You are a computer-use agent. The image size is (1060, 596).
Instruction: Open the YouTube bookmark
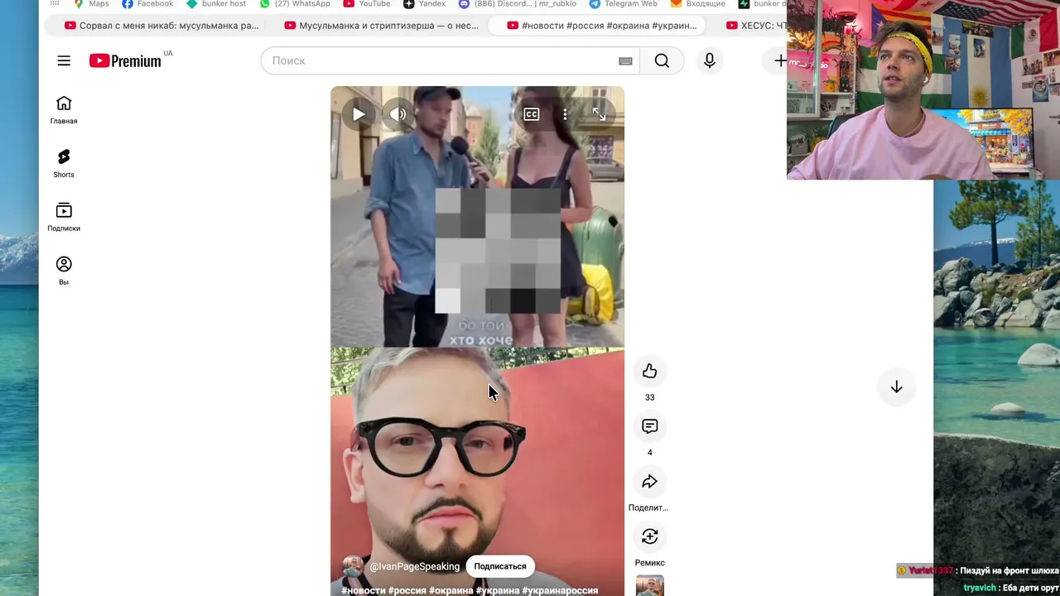point(367,4)
